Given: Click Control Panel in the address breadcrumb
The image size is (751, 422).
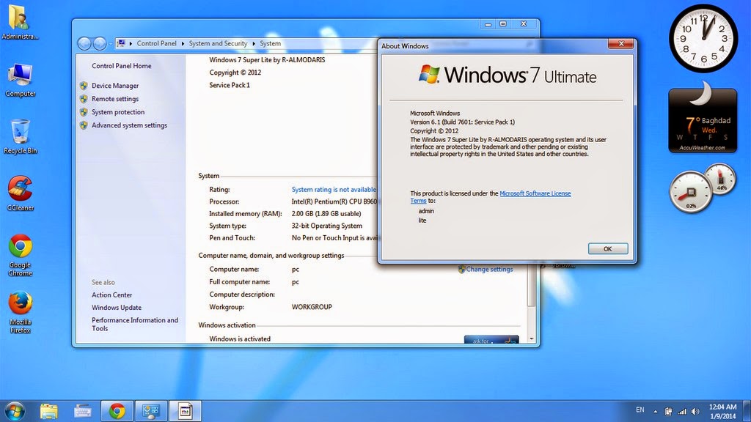Looking at the screenshot, I should [x=157, y=43].
